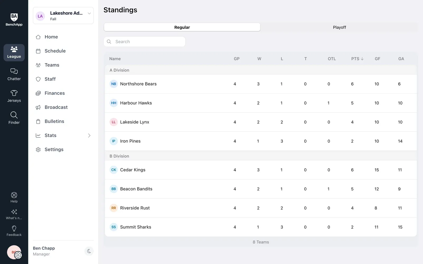
Task: Open the Lakeshore league switcher dropdown
Action: (x=63, y=16)
